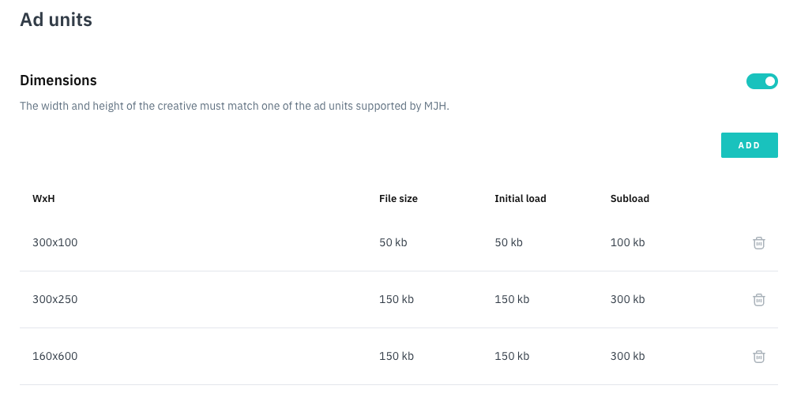Screen dimensions: 797x393
Task: Click the Dimensions section heading
Action: [x=58, y=80]
